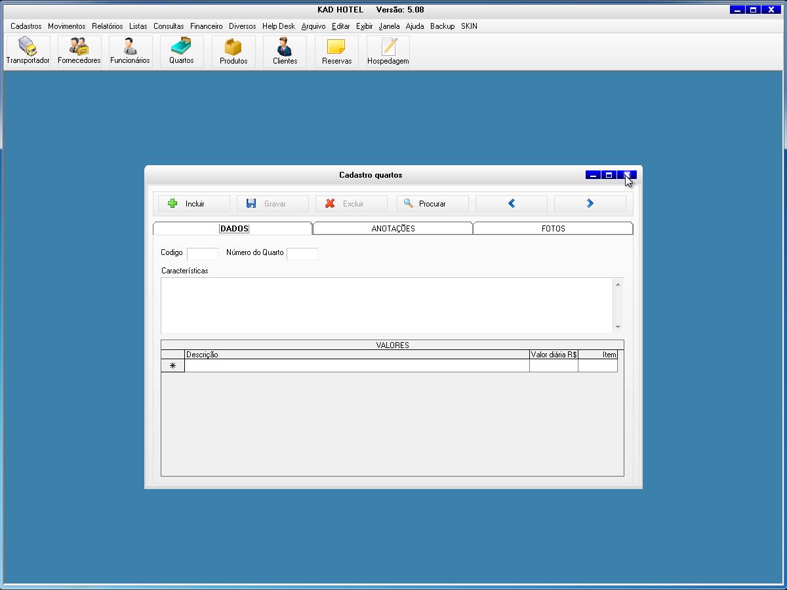Minimize the Cadastro quartos window
787x590 pixels.
(x=593, y=175)
